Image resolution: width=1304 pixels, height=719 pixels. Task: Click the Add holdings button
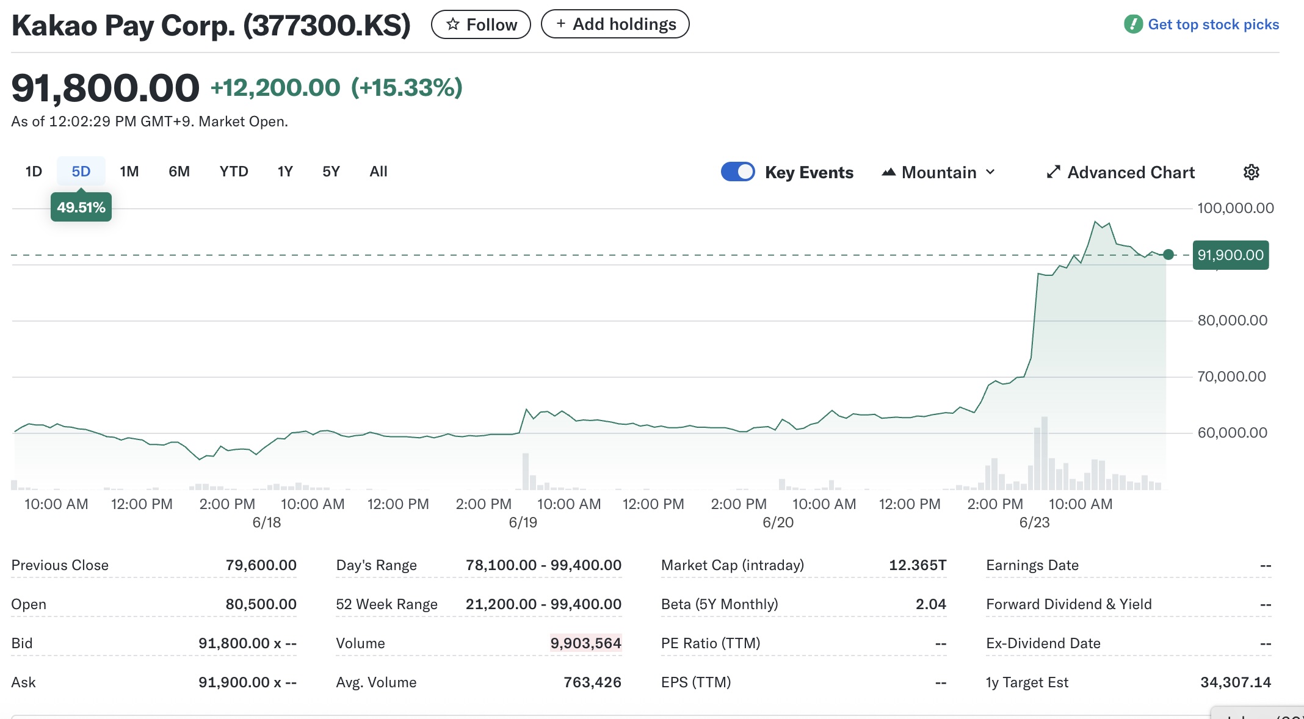(615, 24)
